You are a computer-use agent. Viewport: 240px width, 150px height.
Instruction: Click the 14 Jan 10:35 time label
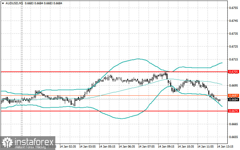click(x=186, y=147)
